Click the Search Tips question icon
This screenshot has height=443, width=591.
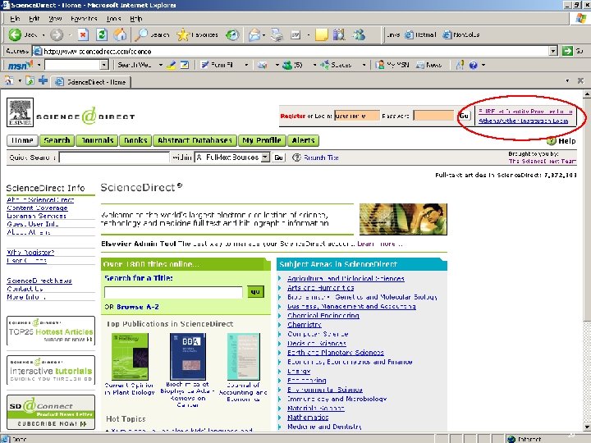tap(296, 158)
